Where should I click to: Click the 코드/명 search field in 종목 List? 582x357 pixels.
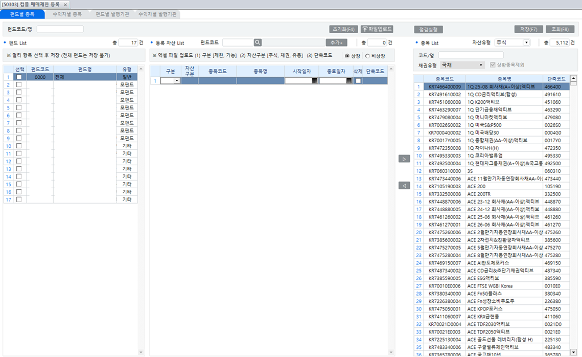tap(471, 55)
